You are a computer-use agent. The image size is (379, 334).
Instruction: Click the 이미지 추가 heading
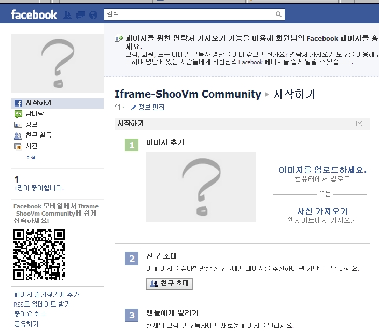tap(165, 142)
